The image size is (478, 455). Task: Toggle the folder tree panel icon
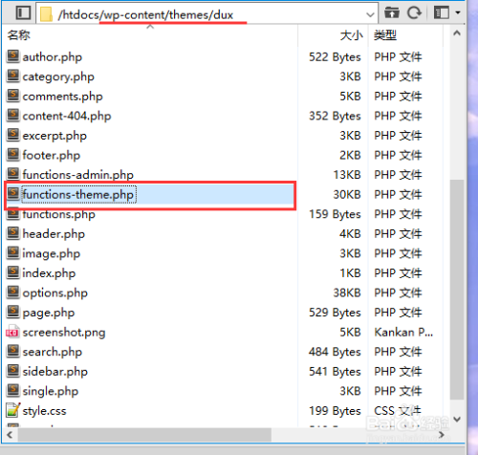pos(24,13)
